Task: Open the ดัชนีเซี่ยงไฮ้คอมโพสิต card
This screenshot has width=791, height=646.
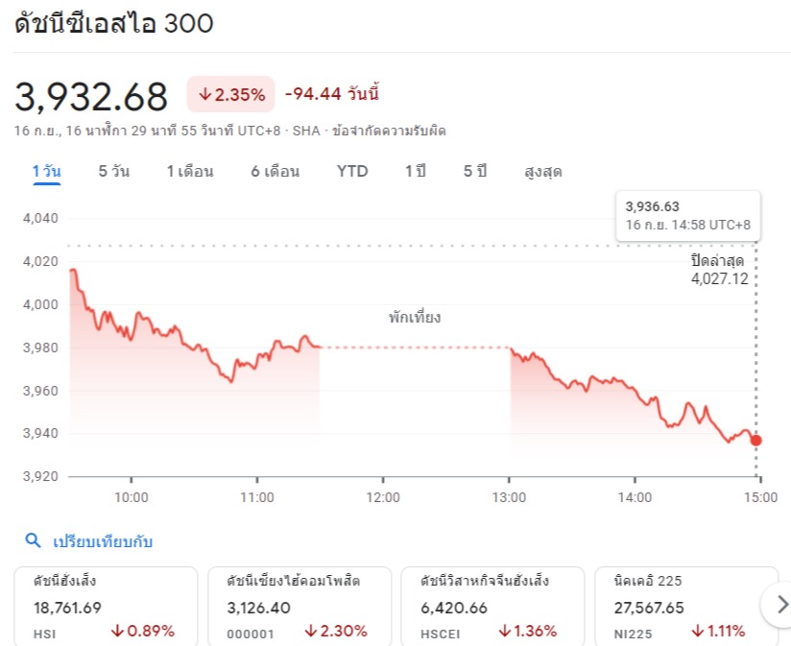Action: click(x=300, y=606)
